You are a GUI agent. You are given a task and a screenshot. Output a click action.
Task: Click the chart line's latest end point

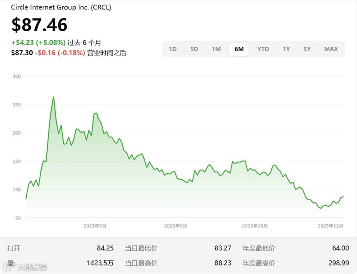tap(343, 197)
